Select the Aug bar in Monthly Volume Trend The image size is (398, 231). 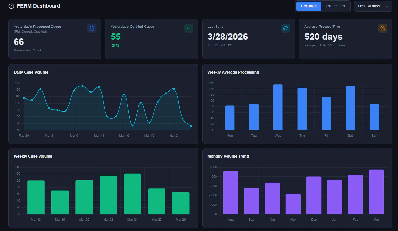(231, 192)
